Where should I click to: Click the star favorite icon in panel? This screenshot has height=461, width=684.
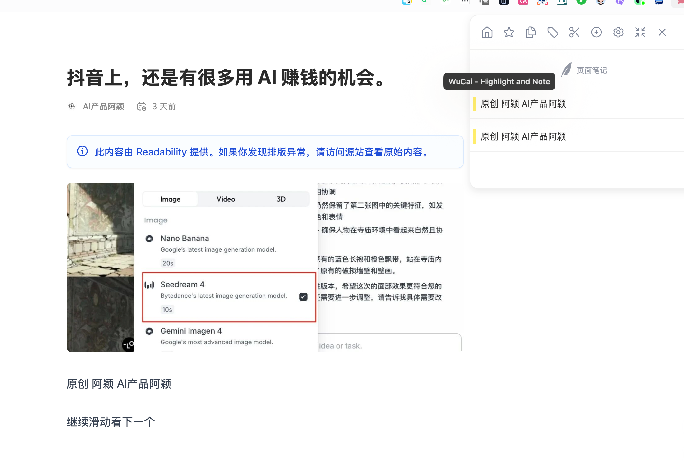coord(509,32)
